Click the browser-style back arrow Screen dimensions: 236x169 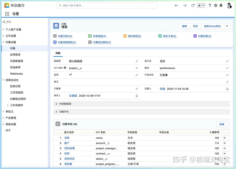tap(177, 6)
